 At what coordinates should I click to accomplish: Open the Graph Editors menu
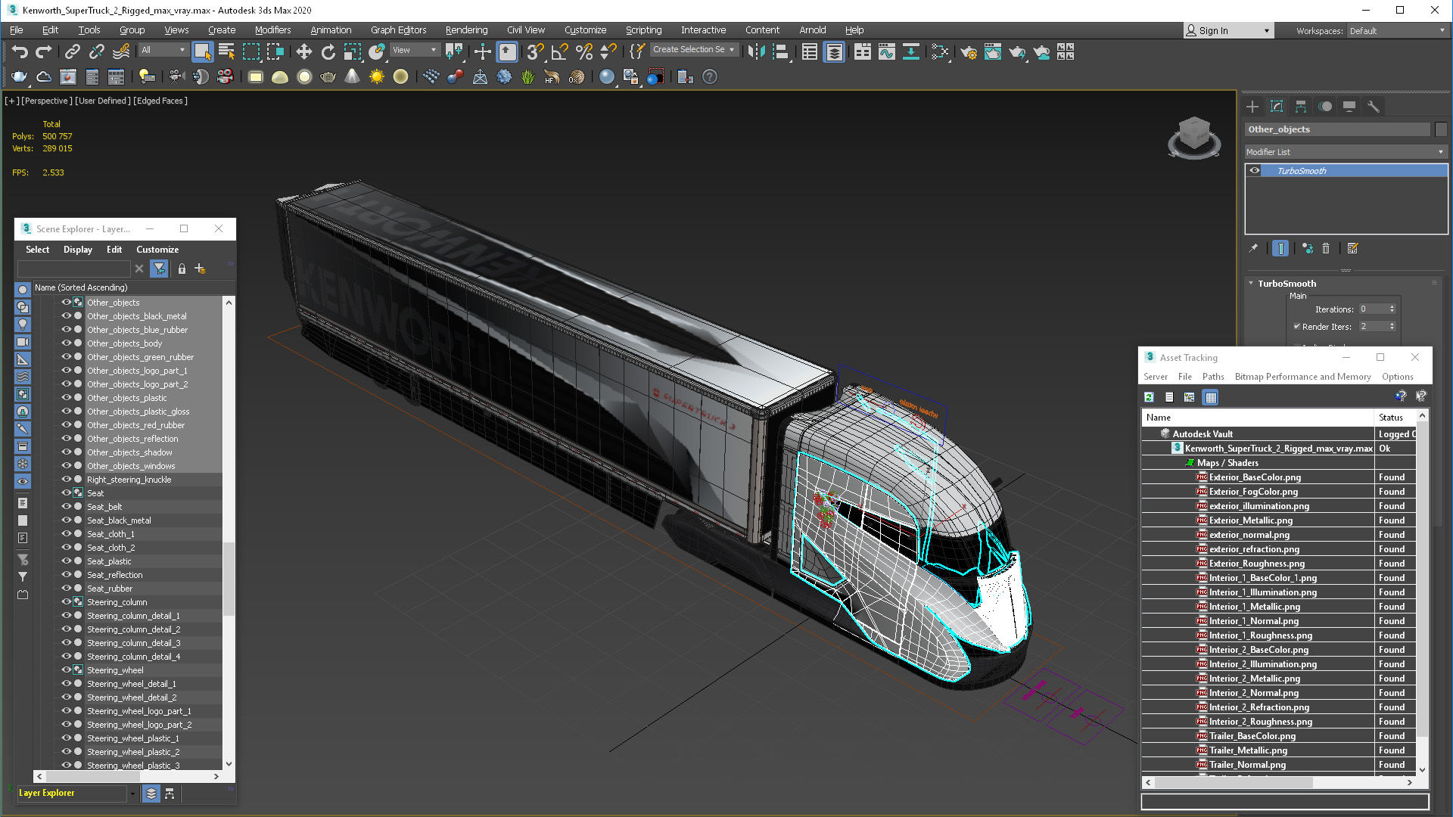(398, 30)
